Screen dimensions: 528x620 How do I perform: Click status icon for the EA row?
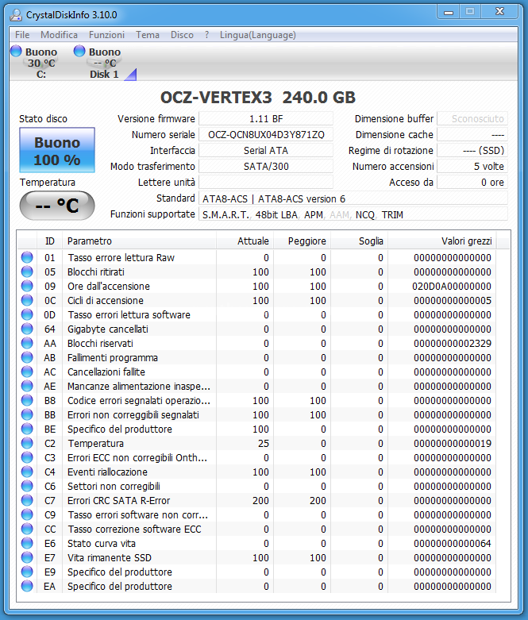tap(27, 586)
